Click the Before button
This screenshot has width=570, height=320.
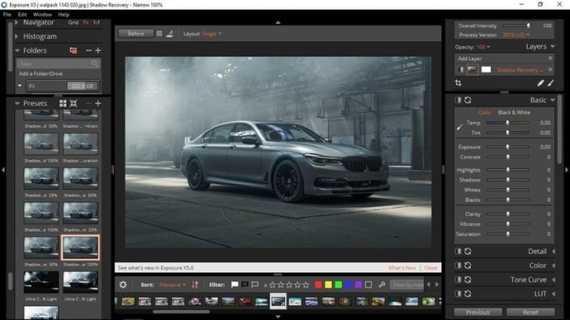(x=136, y=34)
